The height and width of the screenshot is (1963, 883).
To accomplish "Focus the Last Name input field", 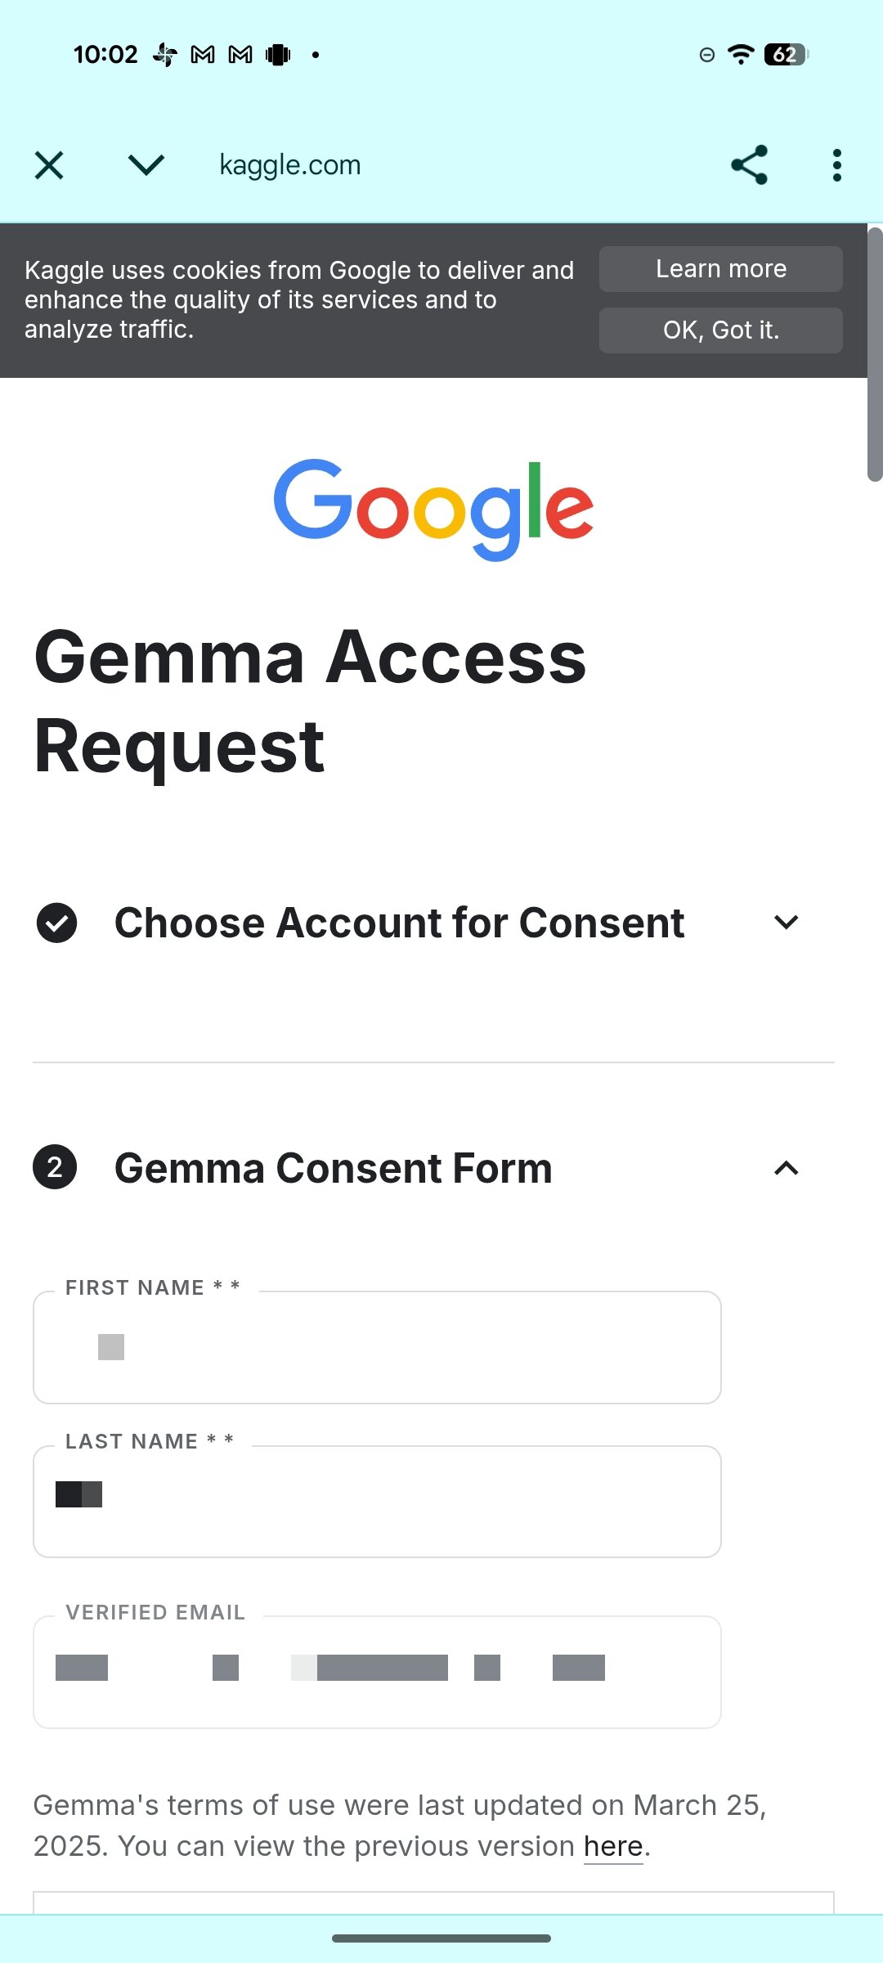I will pyautogui.click(x=377, y=1502).
